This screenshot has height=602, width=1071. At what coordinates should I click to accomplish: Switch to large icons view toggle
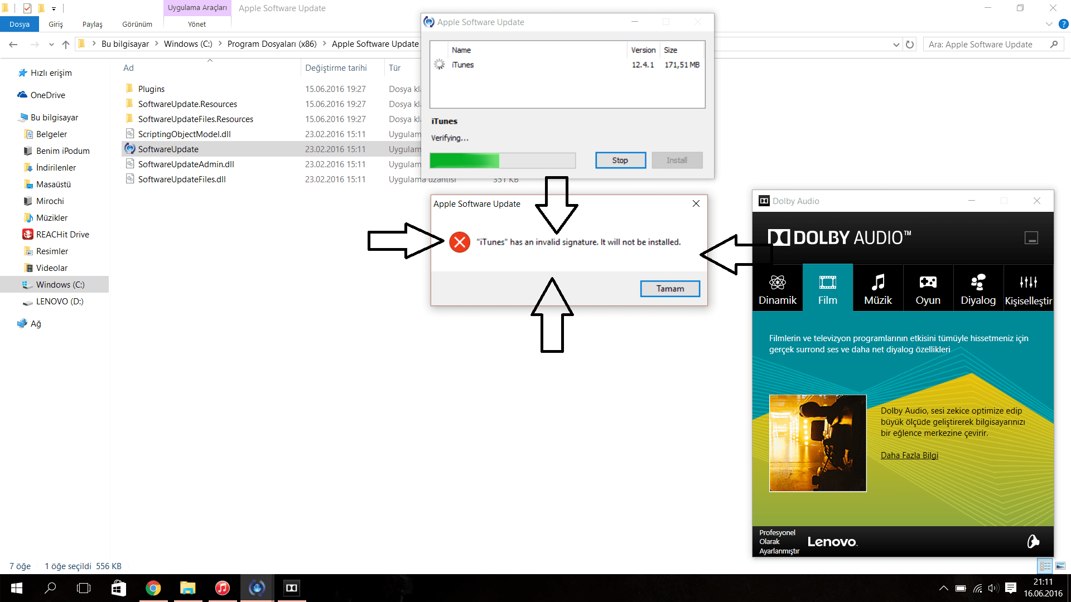pyautogui.click(x=1060, y=566)
